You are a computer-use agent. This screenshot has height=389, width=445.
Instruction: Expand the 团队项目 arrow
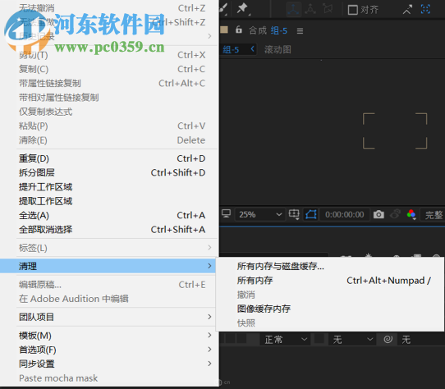click(x=209, y=317)
